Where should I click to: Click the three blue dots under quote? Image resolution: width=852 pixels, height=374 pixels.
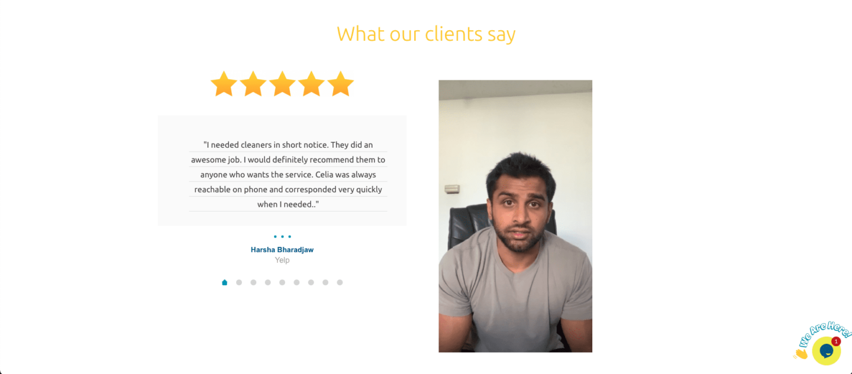[x=282, y=236]
